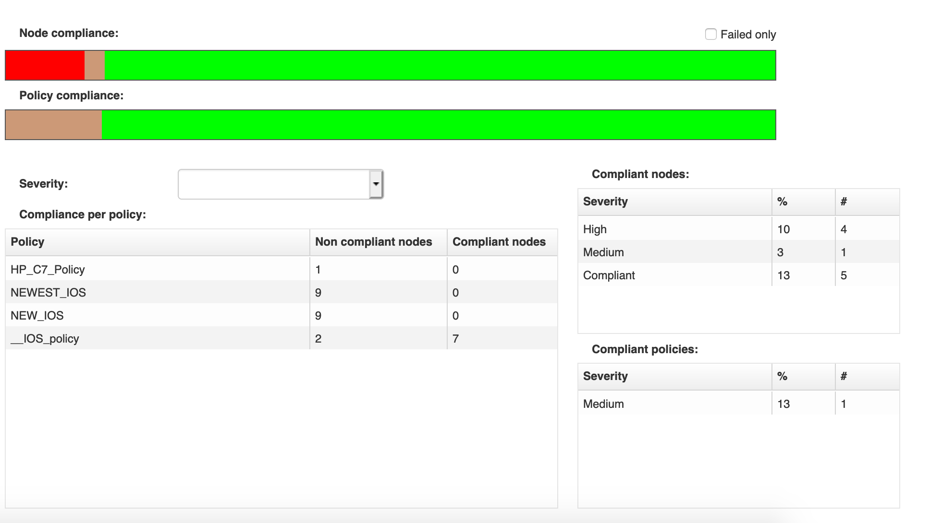Enable the Failed only checkbox
The width and height of the screenshot is (930, 523).
tap(710, 34)
